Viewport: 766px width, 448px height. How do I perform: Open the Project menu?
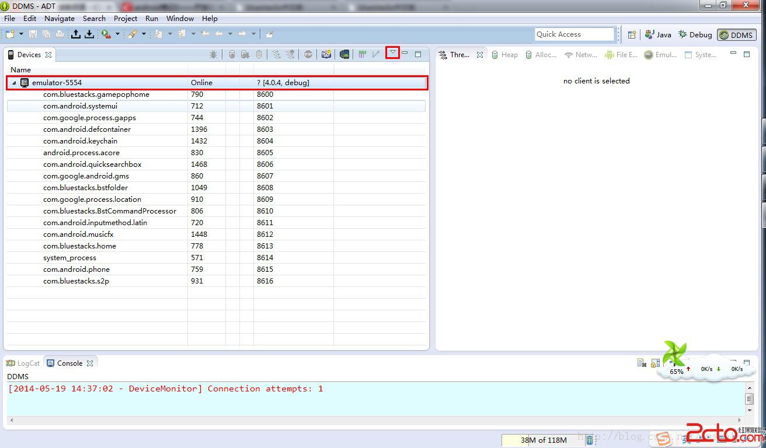(x=126, y=18)
